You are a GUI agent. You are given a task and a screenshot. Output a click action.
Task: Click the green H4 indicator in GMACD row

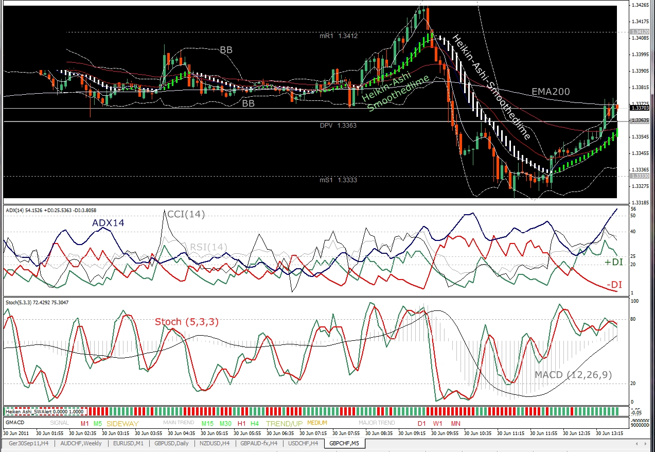255,423
